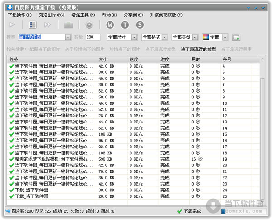Click the list scrollbar up arrow

tap(262, 59)
